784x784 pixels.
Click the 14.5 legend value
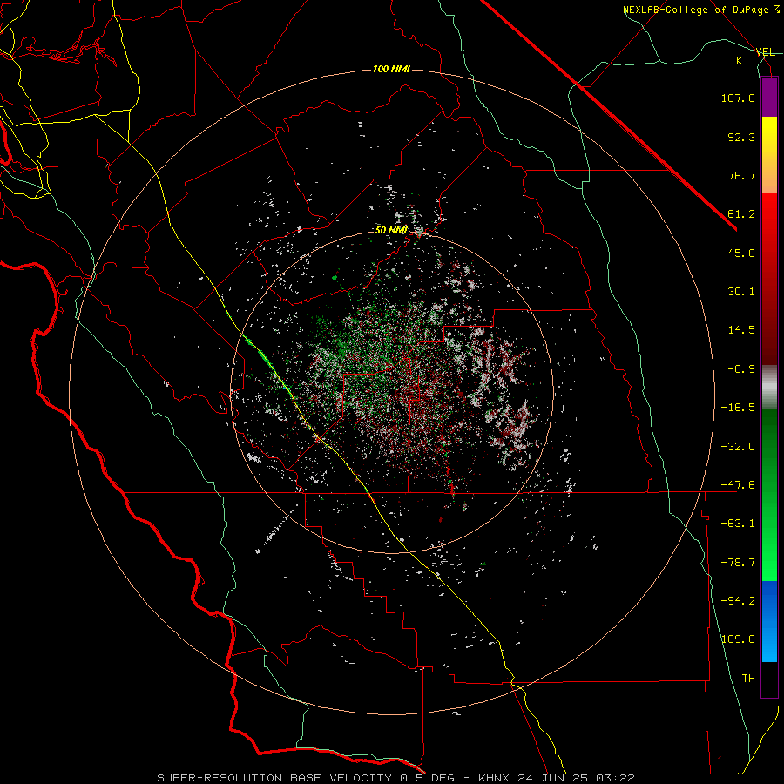click(x=741, y=330)
